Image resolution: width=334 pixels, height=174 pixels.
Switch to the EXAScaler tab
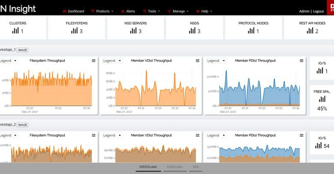tap(175, 167)
